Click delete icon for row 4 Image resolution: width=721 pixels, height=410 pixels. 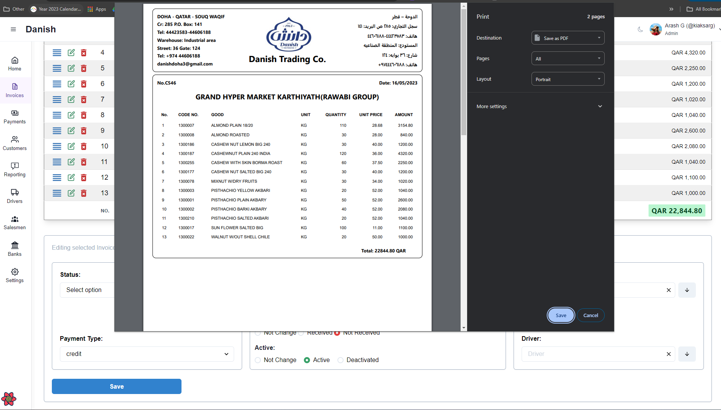click(x=84, y=53)
